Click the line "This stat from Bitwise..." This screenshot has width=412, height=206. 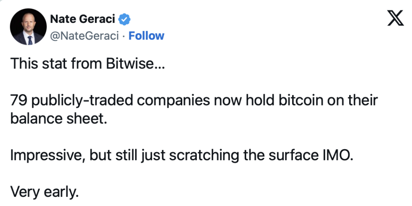87,64
